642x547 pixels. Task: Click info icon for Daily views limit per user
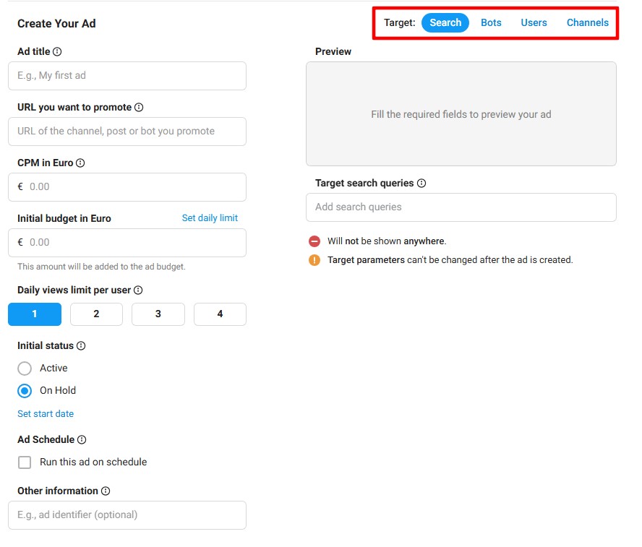[x=138, y=290]
